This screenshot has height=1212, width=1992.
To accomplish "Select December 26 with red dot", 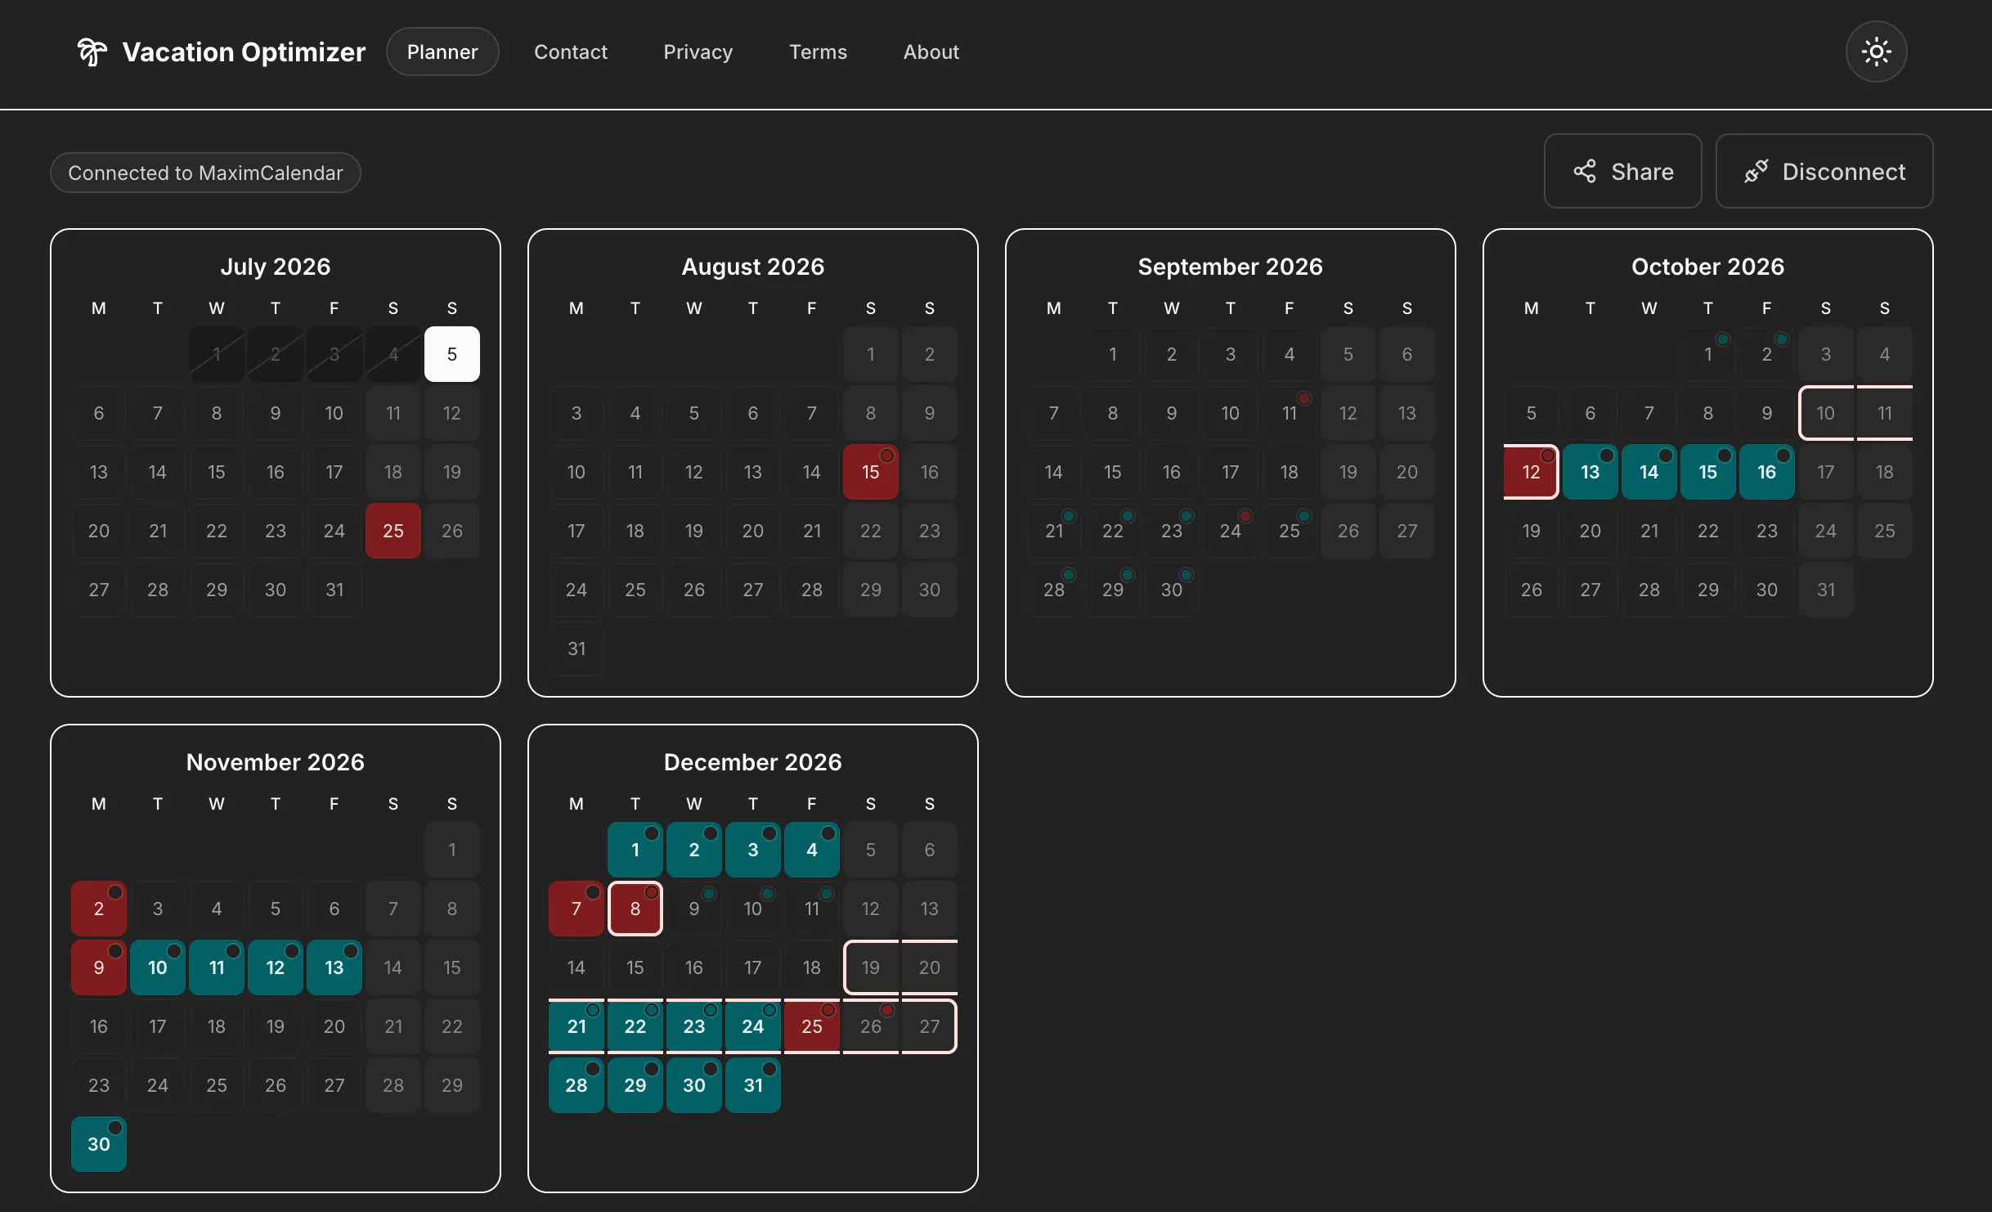I will point(871,1026).
